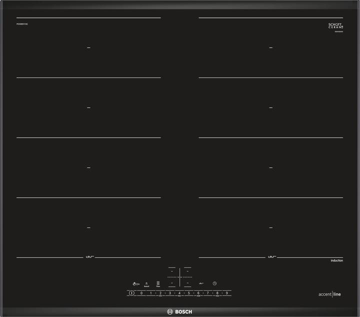Set power level to 6
This screenshot has width=360, height=317.
(x=198, y=293)
